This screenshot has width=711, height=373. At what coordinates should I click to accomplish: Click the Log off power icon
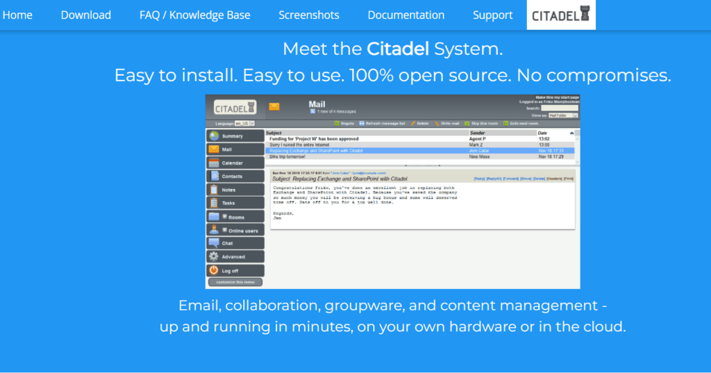click(214, 270)
